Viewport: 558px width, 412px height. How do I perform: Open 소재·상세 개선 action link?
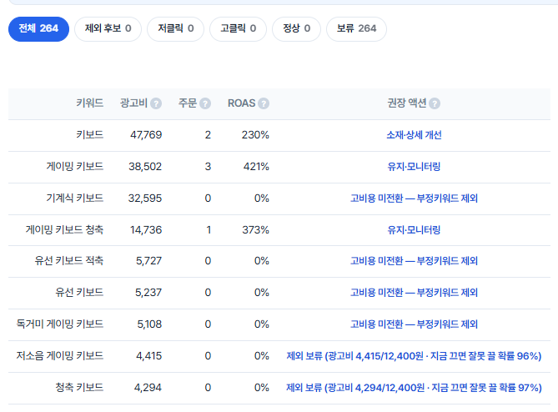pyautogui.click(x=414, y=135)
